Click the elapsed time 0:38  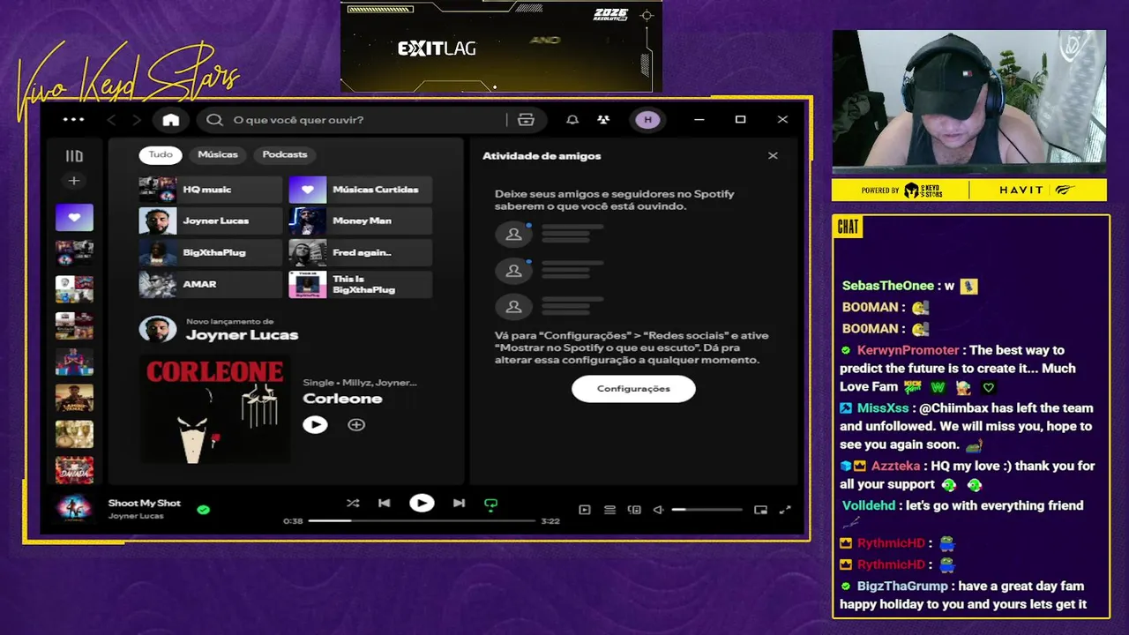point(293,521)
